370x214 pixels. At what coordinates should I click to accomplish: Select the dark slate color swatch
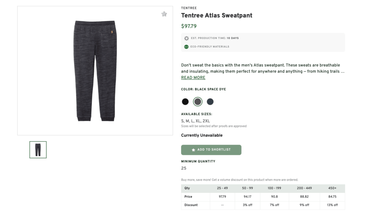point(210,102)
